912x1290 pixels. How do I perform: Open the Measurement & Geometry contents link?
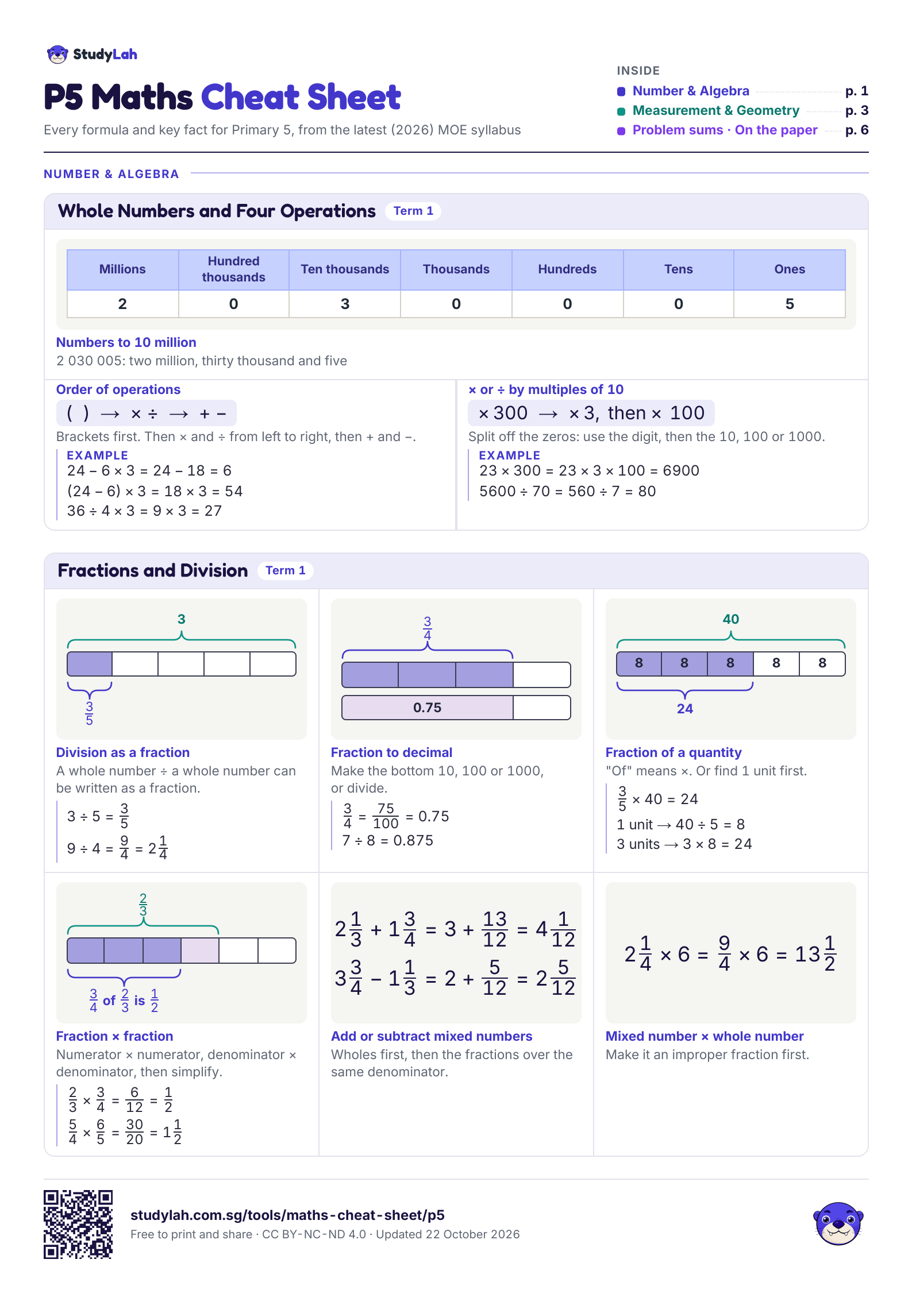click(716, 111)
